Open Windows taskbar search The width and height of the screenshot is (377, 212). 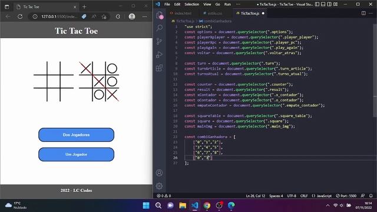158,206
